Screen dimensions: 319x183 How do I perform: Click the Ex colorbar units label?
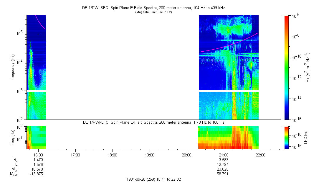(x=308, y=68)
